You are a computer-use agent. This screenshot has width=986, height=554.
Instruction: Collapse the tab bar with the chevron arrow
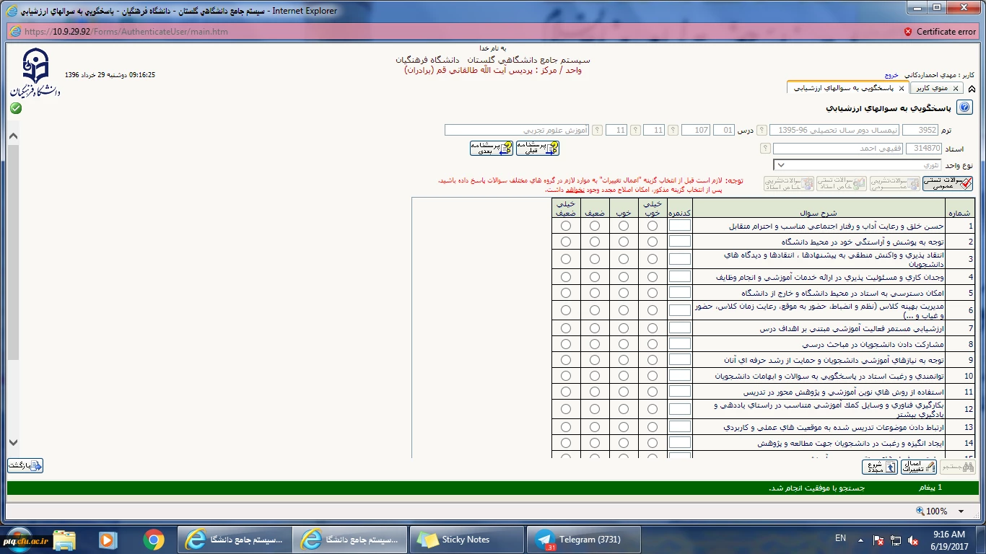(x=972, y=89)
